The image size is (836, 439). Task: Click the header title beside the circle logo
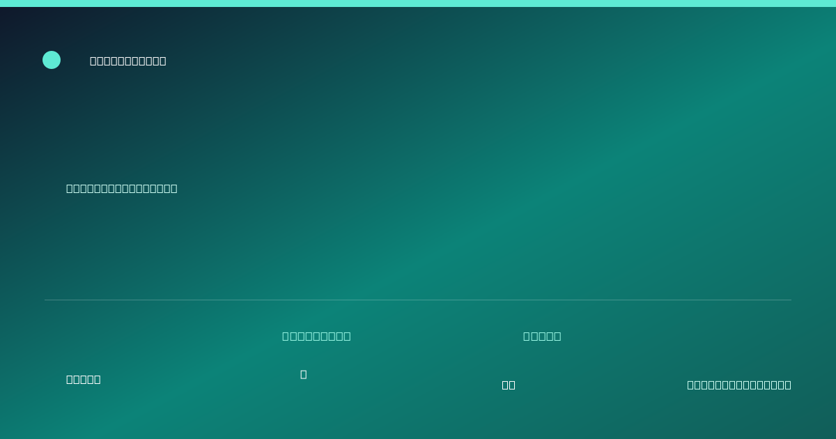point(128,61)
